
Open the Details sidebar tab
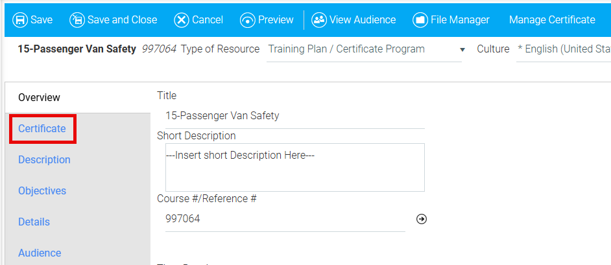[x=34, y=222]
